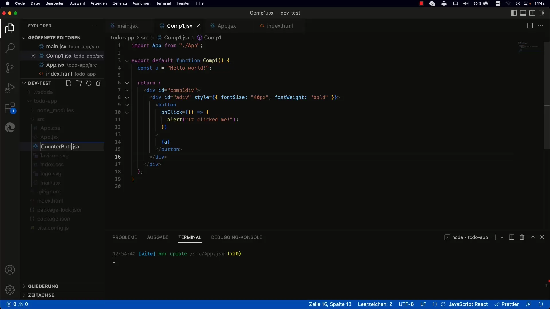Customize layout icon in title bar

[x=541, y=13]
